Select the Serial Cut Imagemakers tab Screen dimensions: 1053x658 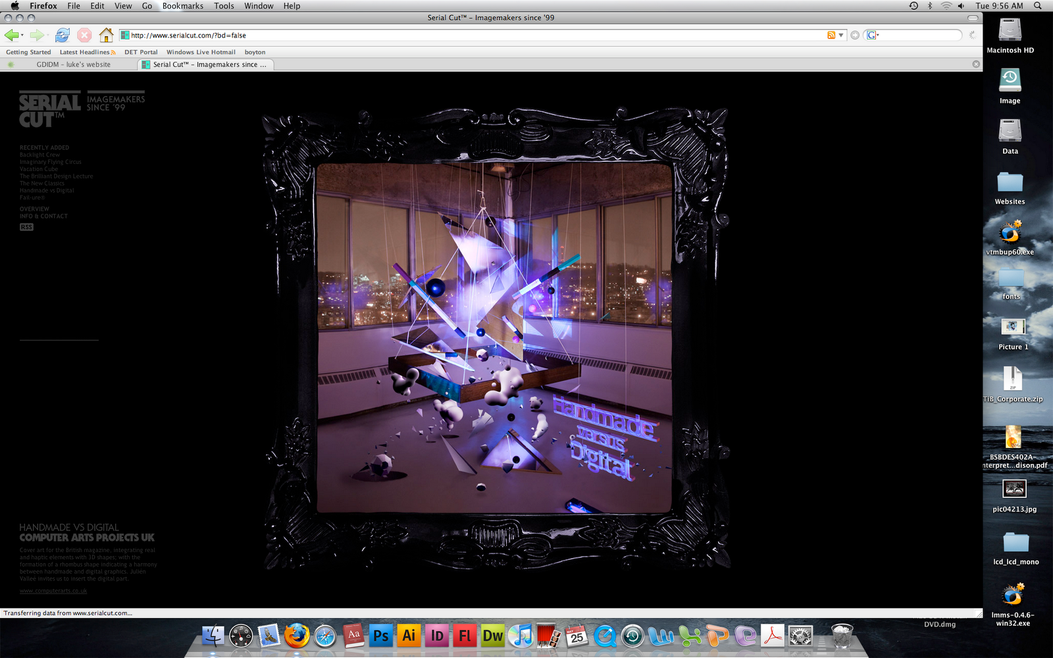pos(206,64)
